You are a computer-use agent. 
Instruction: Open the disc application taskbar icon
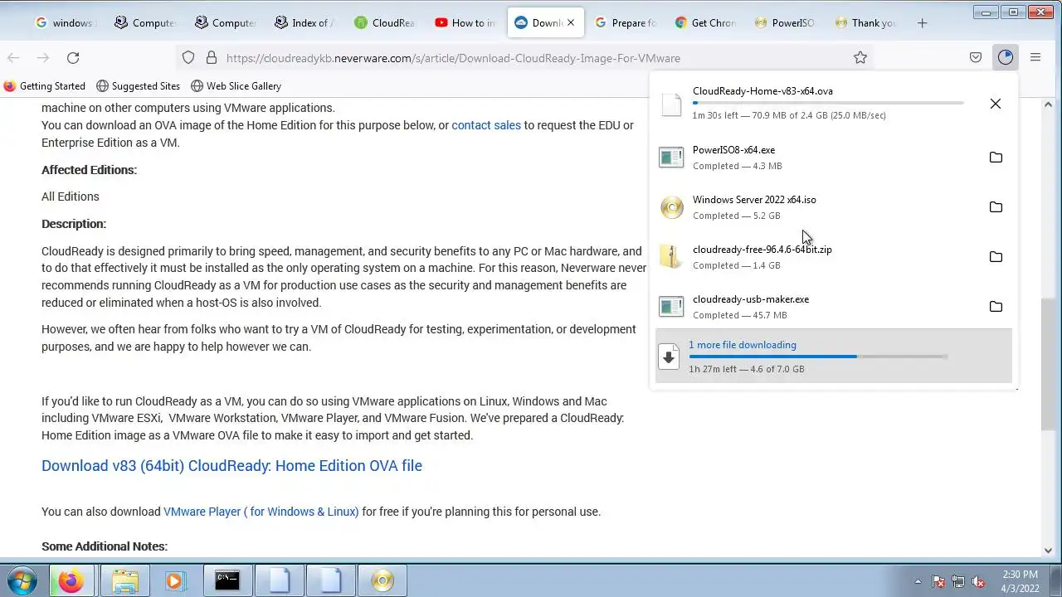coord(382,580)
